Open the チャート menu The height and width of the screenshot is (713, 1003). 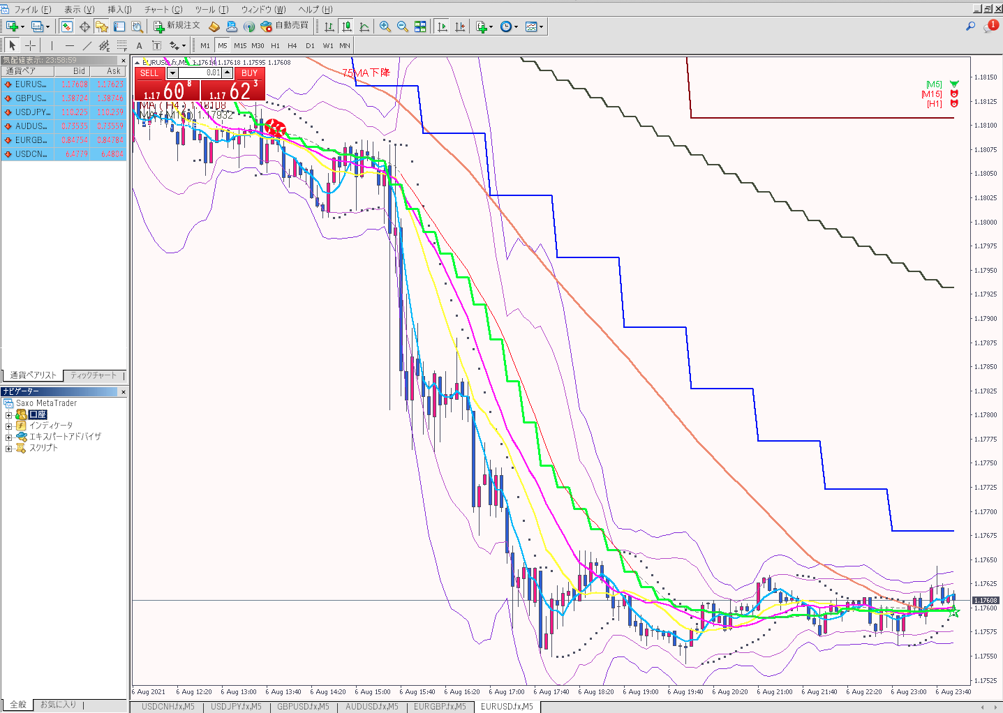click(163, 9)
